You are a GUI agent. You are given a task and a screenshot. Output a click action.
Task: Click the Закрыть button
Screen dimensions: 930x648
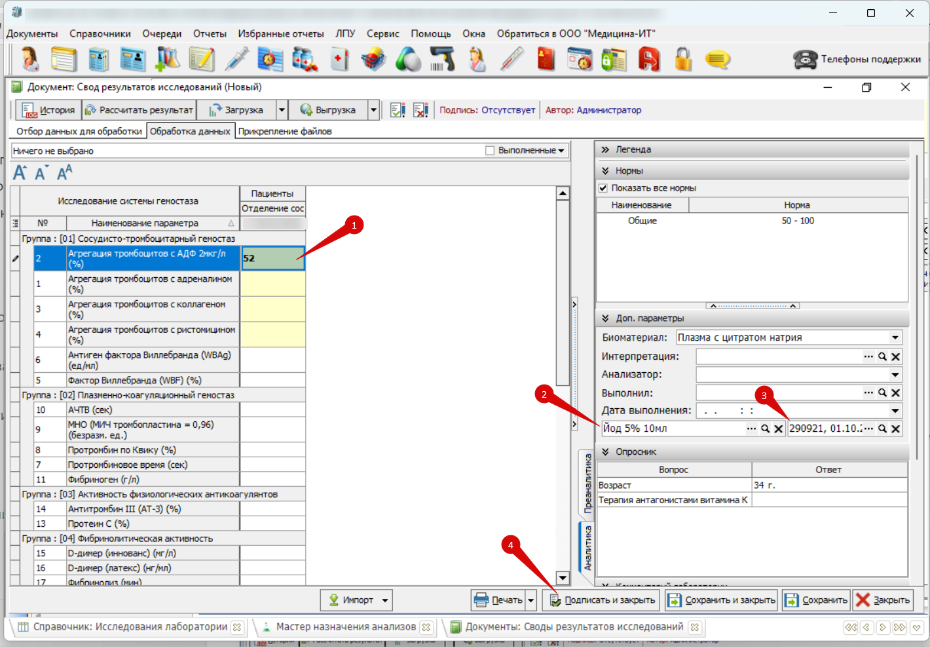click(883, 600)
